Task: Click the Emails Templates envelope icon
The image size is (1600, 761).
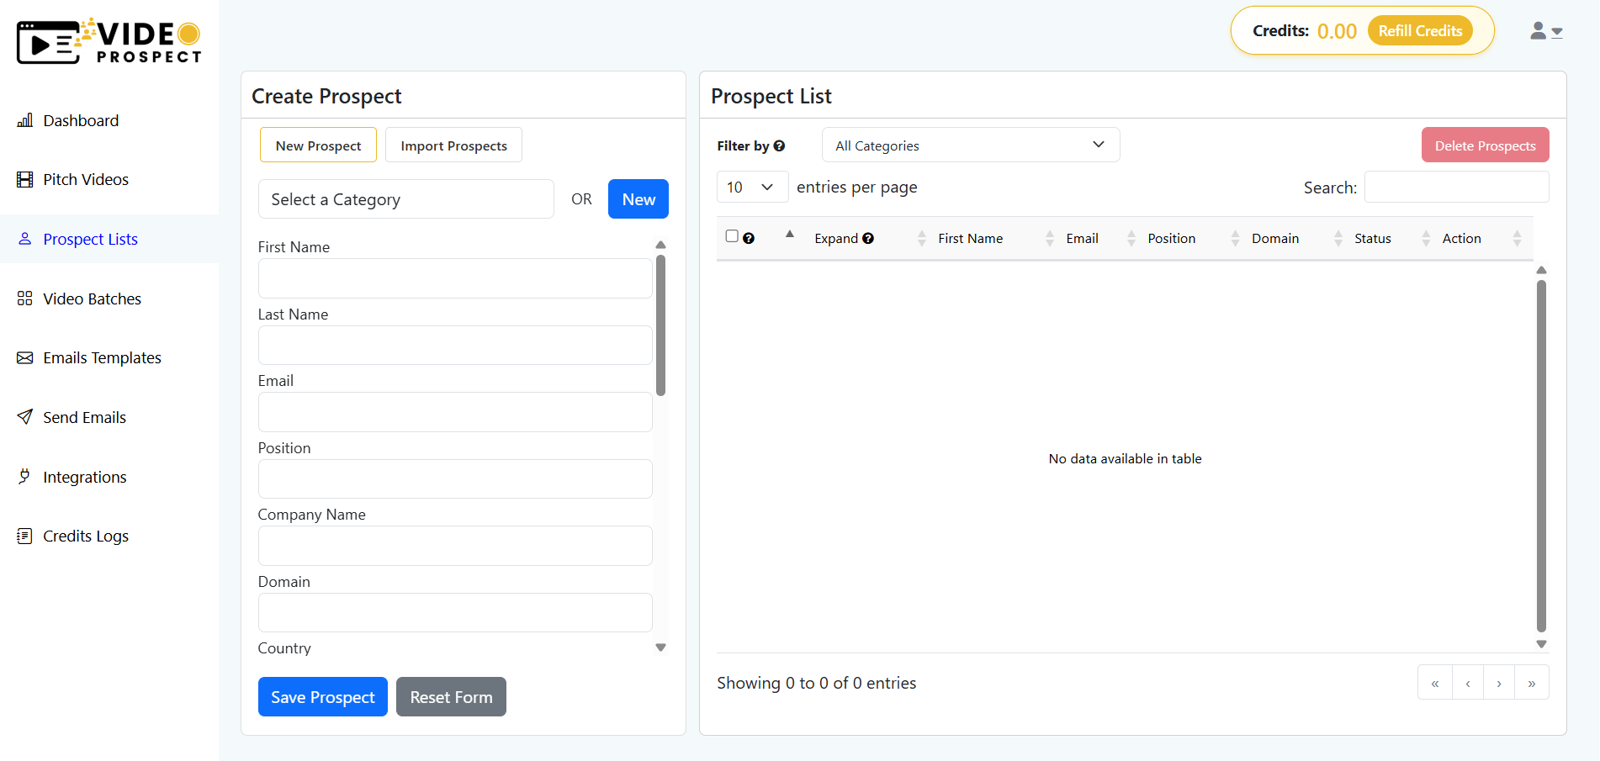Action: point(25,357)
